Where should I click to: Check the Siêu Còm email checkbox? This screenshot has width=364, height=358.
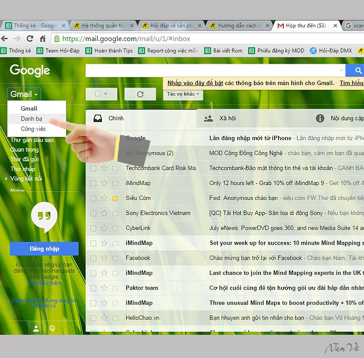point(93,198)
